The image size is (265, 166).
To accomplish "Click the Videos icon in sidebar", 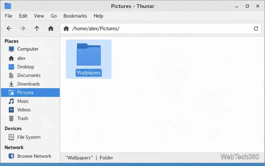I will pos(11,110).
